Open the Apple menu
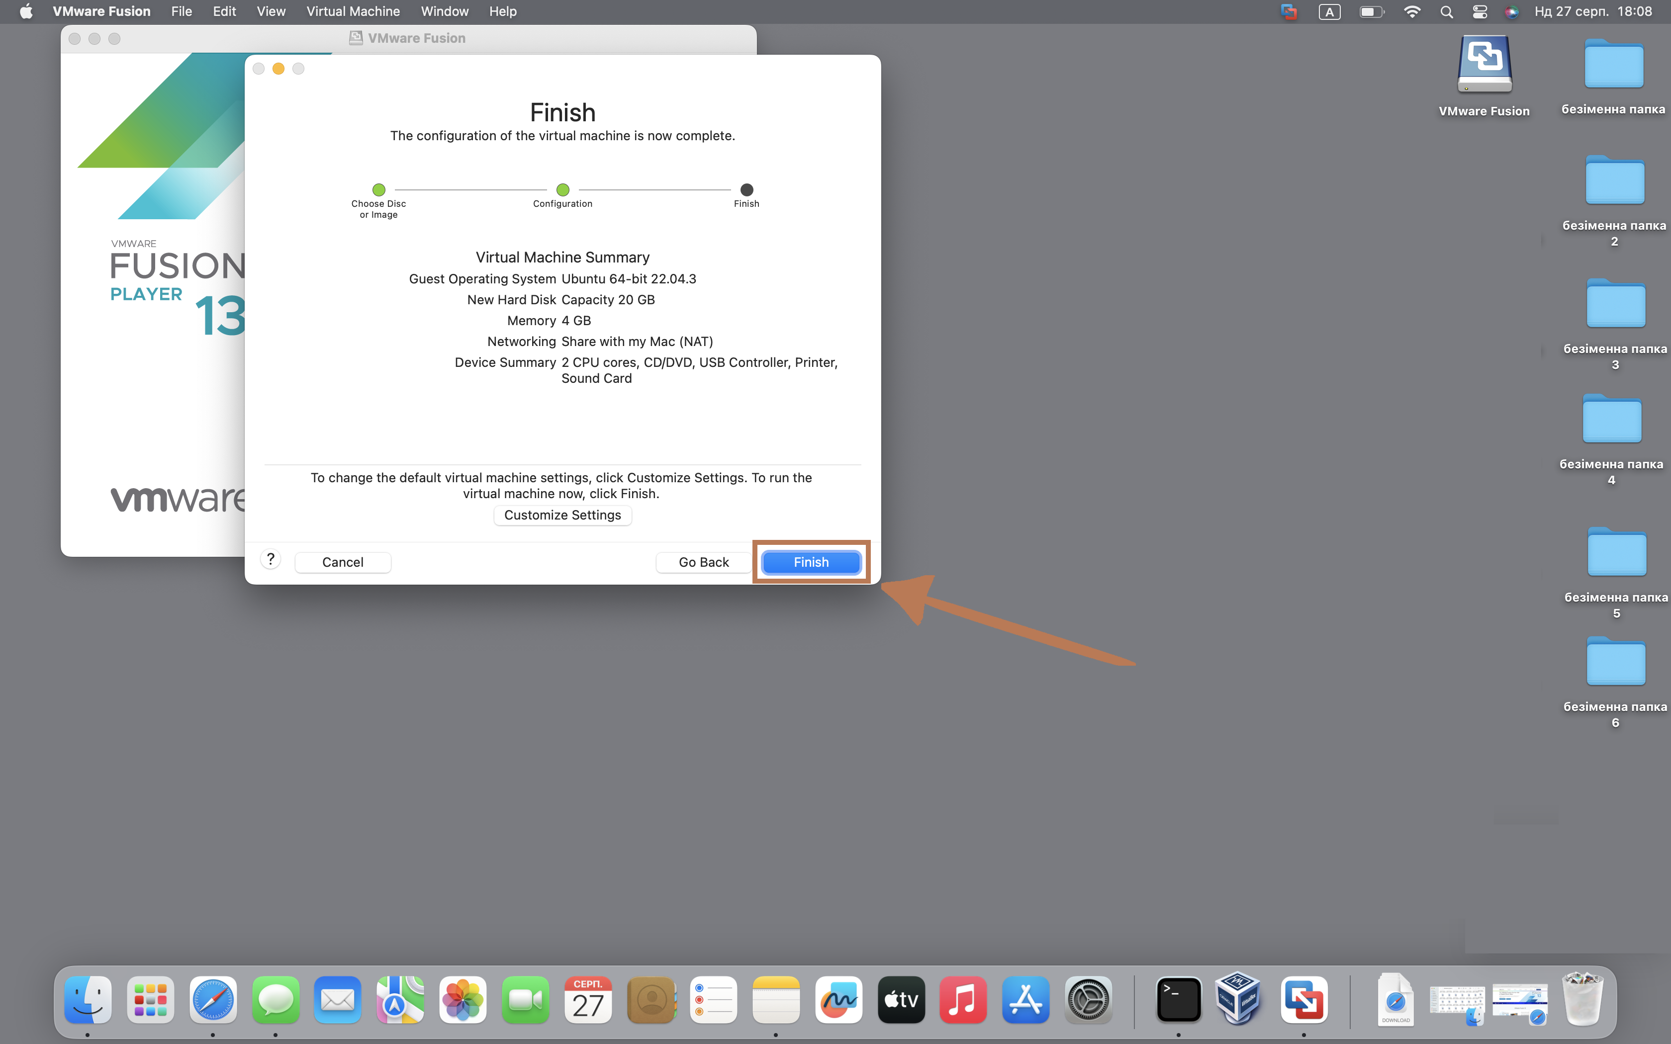The image size is (1671, 1044). 25,11
